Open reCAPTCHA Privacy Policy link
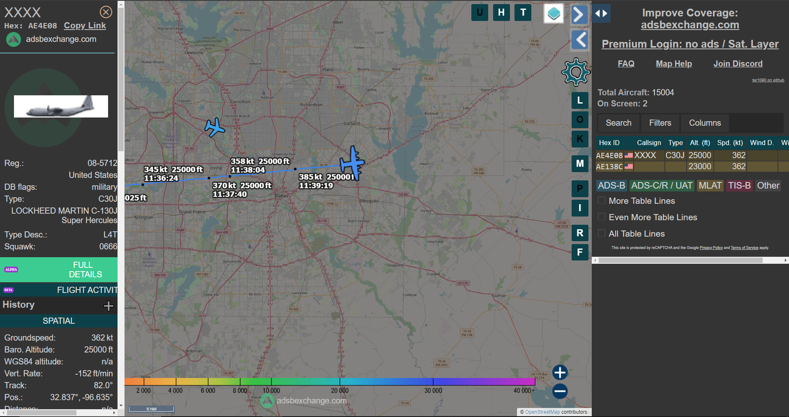Image resolution: width=789 pixels, height=417 pixels. point(711,248)
